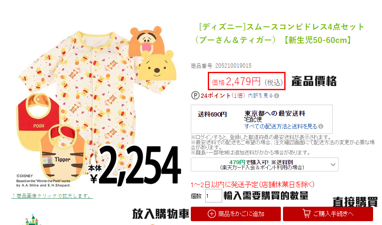
Task: Click the cart icon on purchase button
Action: pos(306,213)
